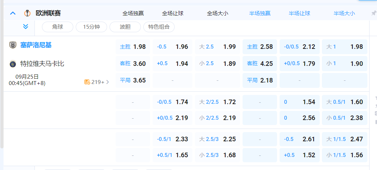Click the Maccabi Tel Aviv team crest
Image resolution: width=377 pixels, height=170 pixels.
pyautogui.click(x=13, y=64)
